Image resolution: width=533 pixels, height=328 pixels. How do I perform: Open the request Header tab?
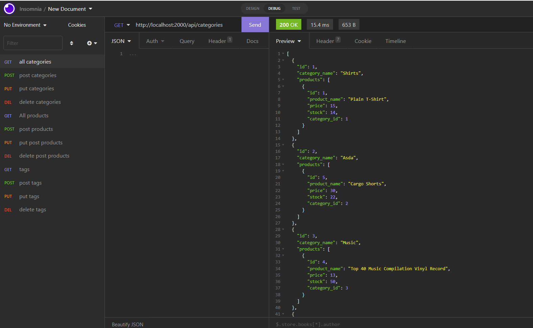click(220, 41)
